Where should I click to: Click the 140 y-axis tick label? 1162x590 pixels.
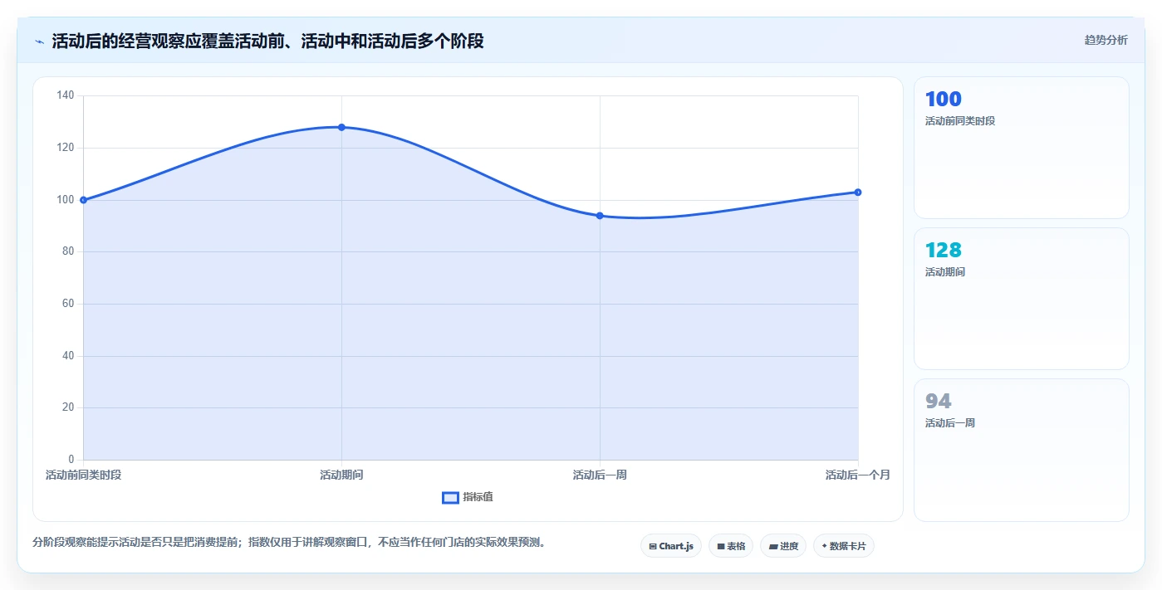click(x=66, y=95)
